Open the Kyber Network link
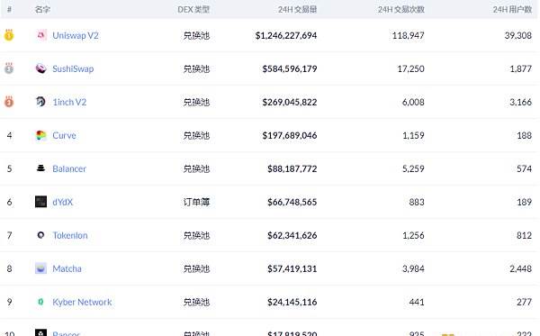 pyautogui.click(x=82, y=302)
